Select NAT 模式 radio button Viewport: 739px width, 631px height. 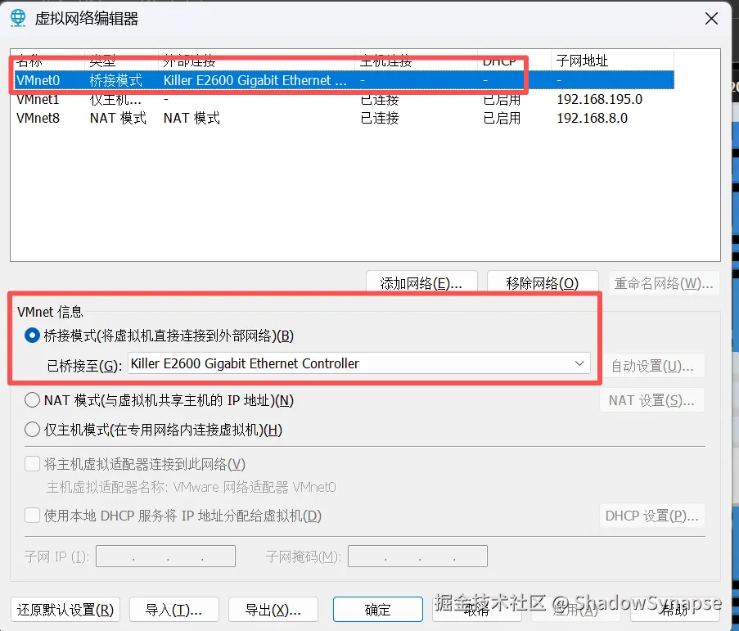click(x=32, y=400)
